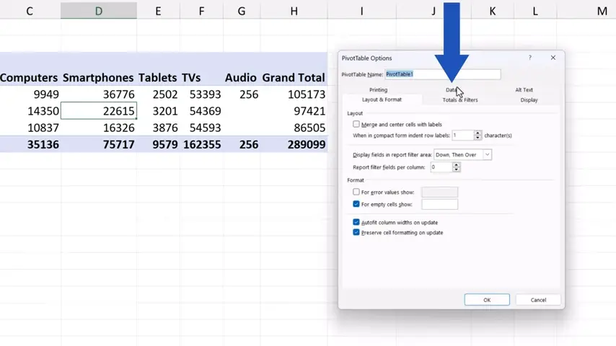Open the Totals & Filters tab
Screen dimensions: 616x346
pos(459,100)
